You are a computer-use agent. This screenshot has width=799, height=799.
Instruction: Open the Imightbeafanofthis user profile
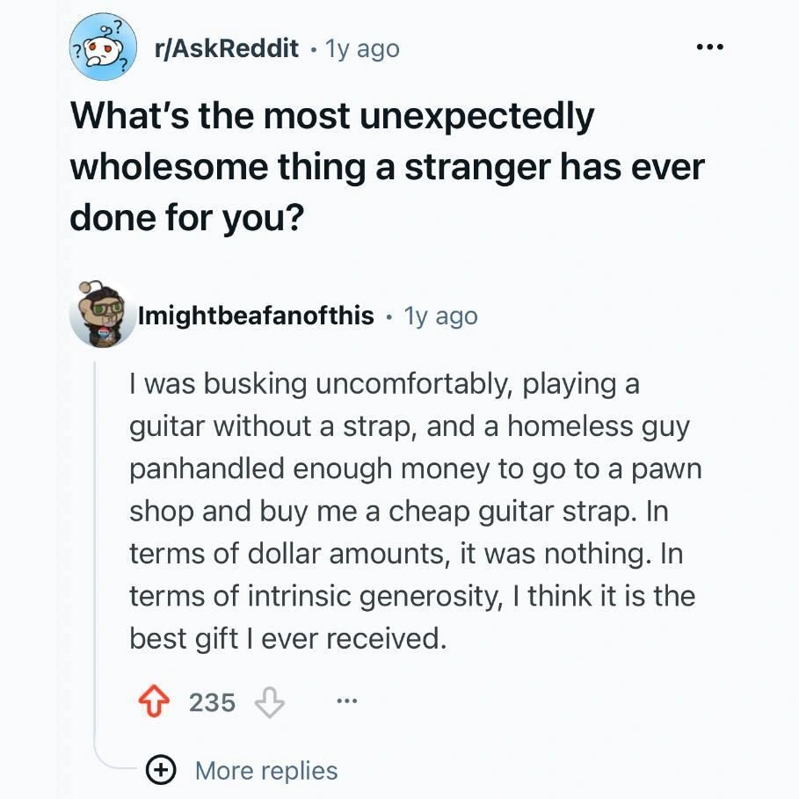[256, 316]
